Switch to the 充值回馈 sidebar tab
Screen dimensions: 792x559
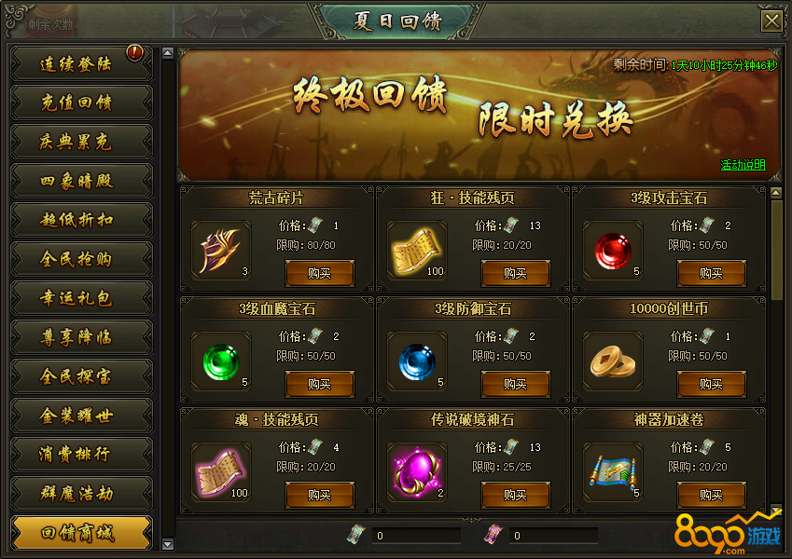[x=81, y=102]
